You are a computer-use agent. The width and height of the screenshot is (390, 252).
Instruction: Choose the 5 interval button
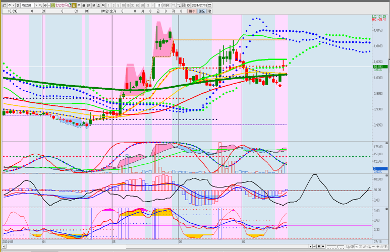click(x=118, y=5)
